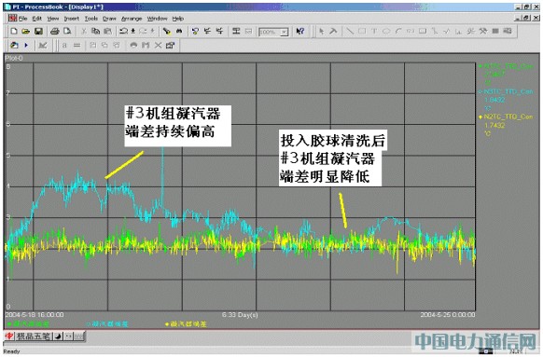This screenshot has width=543, height=357.
Task: Expand the 100% zoom dropdown
Action: coord(284,32)
